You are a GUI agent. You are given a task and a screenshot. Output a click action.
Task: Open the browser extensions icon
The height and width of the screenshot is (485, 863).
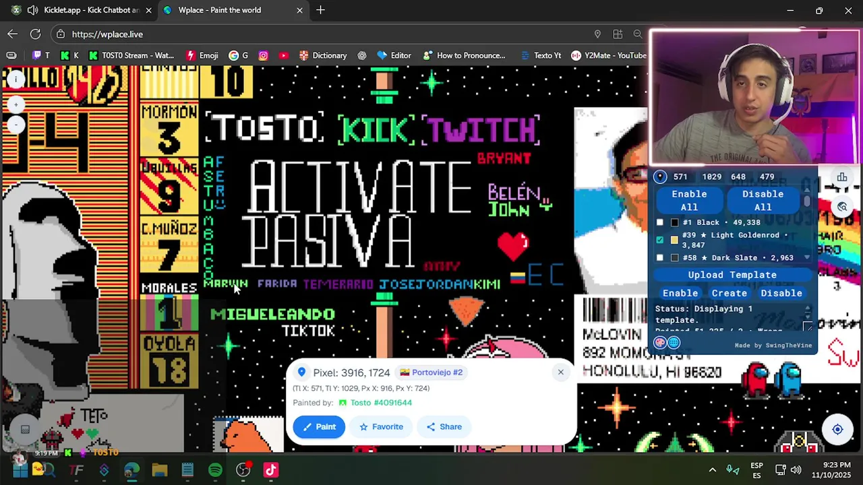tap(618, 34)
